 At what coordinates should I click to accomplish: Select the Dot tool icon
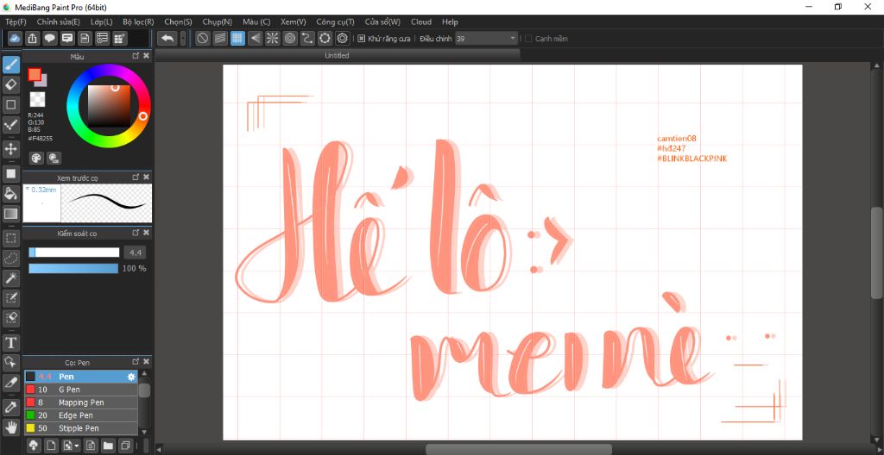click(10, 124)
